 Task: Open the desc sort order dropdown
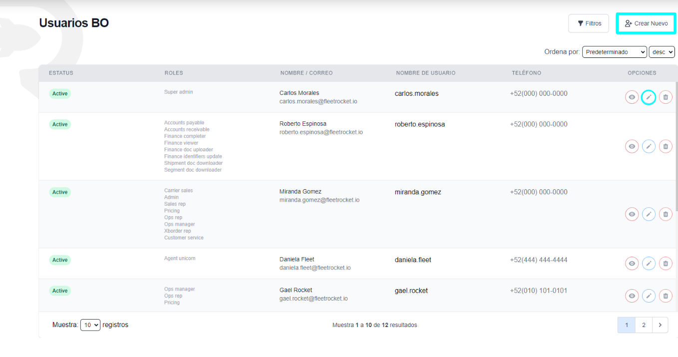coord(662,51)
